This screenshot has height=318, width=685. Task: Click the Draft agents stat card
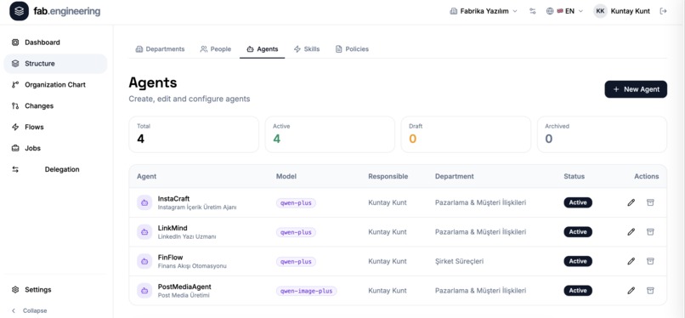point(466,134)
